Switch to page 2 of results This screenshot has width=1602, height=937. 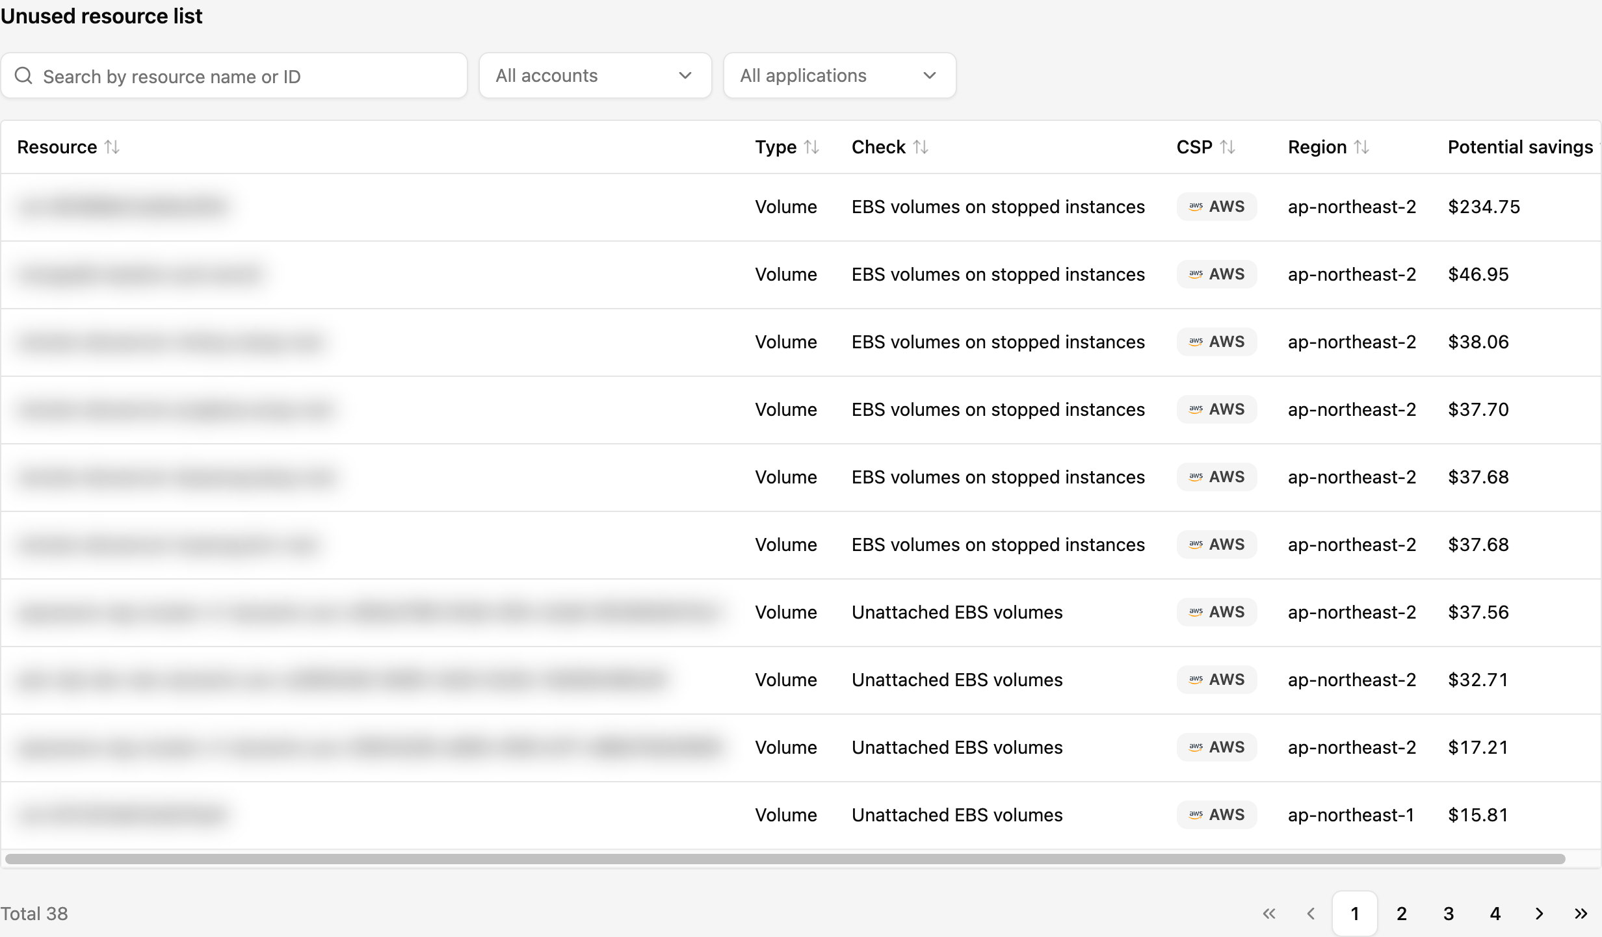pos(1402,914)
